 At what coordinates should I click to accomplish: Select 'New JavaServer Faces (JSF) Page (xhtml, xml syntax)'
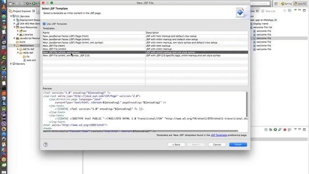pyautogui.click(x=145, y=43)
